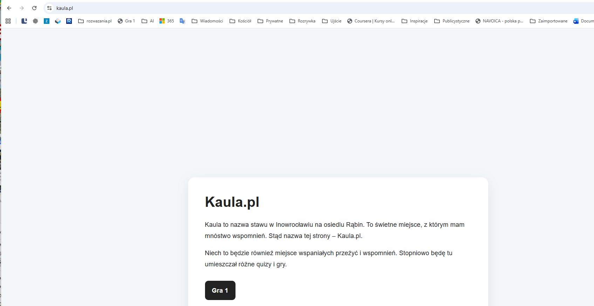Viewport: 594px width, 306px height.
Task: Open the Gra 1 bookmark
Action: click(126, 21)
